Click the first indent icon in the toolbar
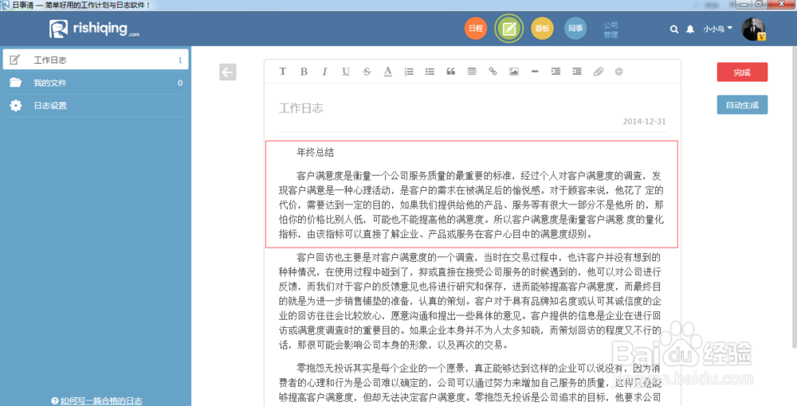Image resolution: width=797 pixels, height=406 pixels. coord(556,72)
